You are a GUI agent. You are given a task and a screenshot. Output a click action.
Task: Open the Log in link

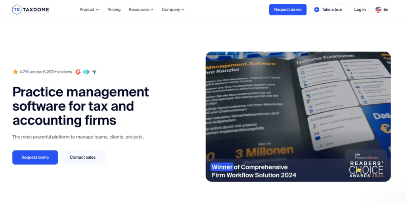click(x=360, y=10)
